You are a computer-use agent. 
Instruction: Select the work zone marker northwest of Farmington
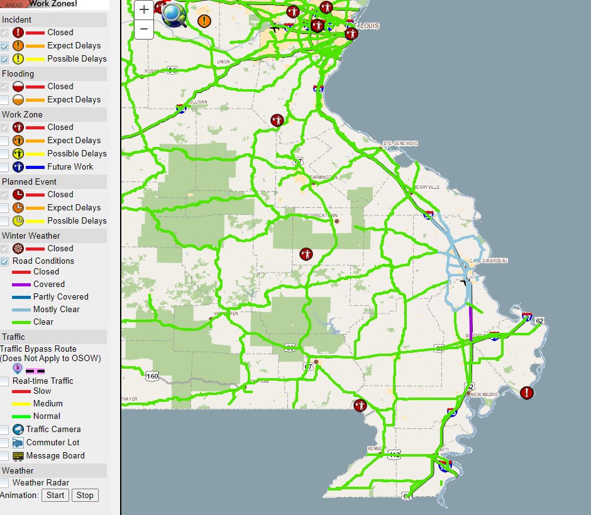[277, 121]
